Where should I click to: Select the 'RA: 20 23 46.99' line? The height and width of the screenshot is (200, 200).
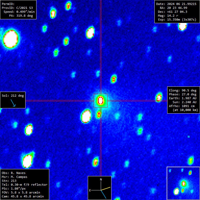(174, 8)
